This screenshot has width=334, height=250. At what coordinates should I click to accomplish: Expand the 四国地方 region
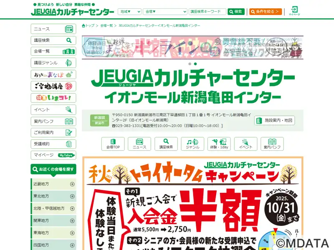tap(53, 245)
